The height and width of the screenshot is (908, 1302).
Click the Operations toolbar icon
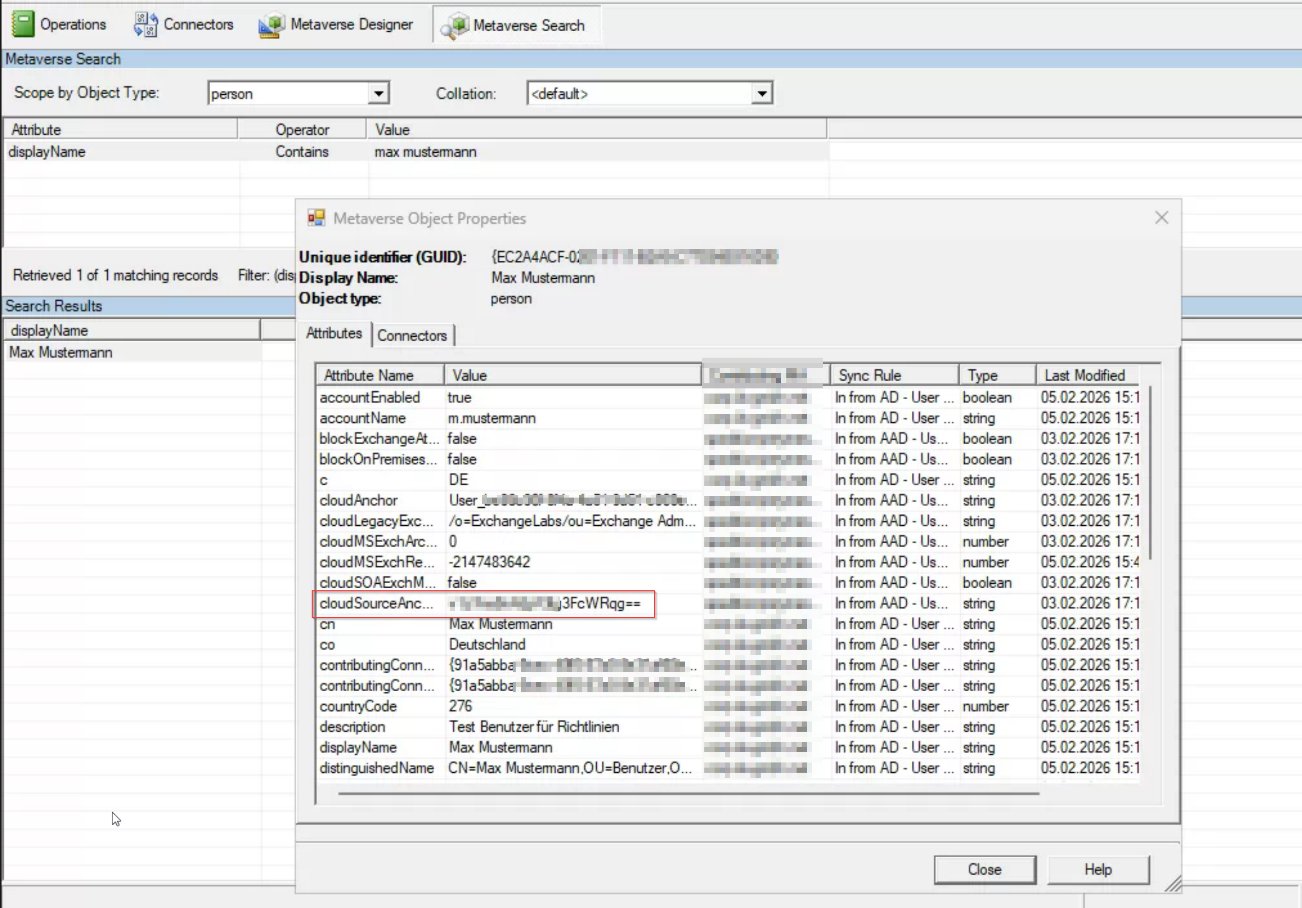(x=23, y=25)
